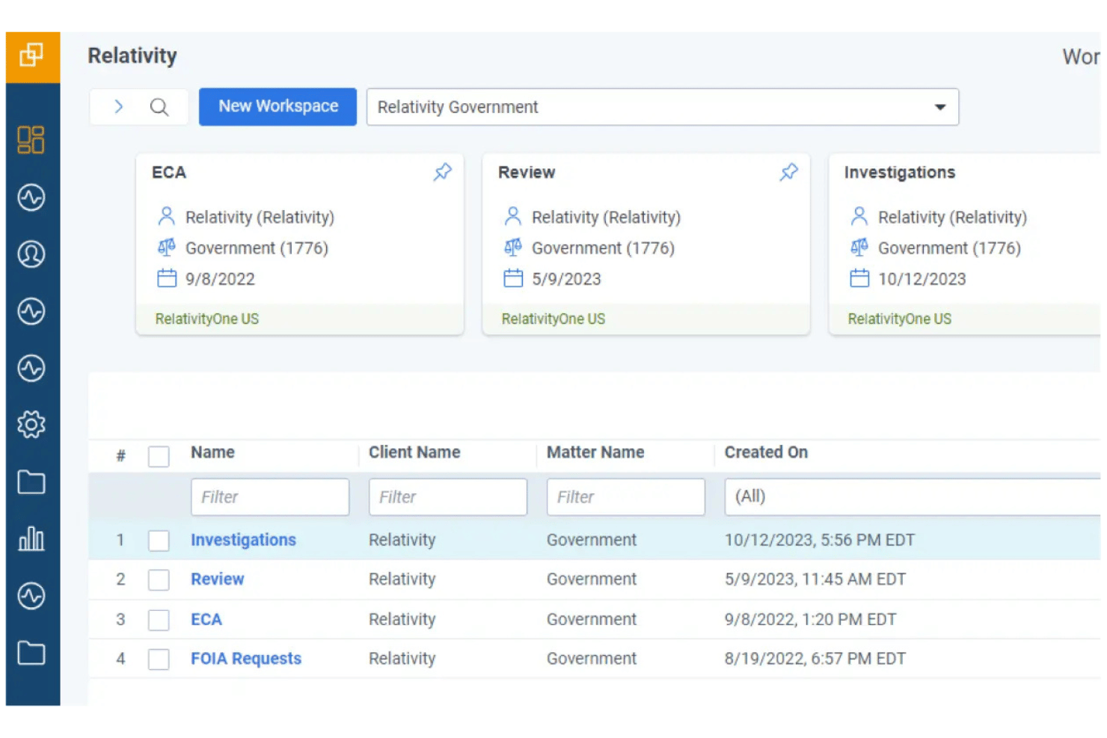Open the bar chart icon in the sidebar

31,538
